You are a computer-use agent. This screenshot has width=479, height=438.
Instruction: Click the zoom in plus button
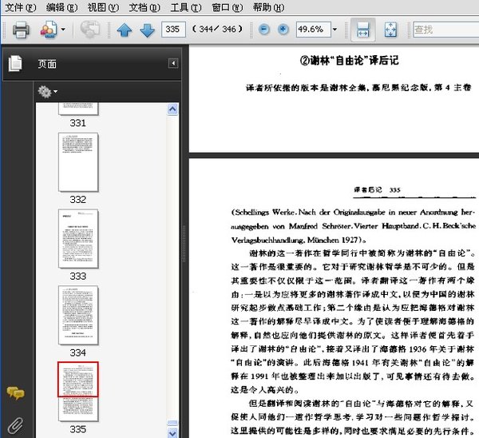[283, 30]
